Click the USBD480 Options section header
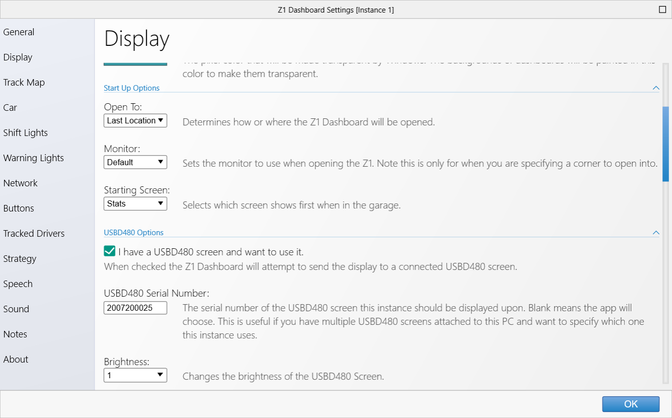 (x=133, y=233)
